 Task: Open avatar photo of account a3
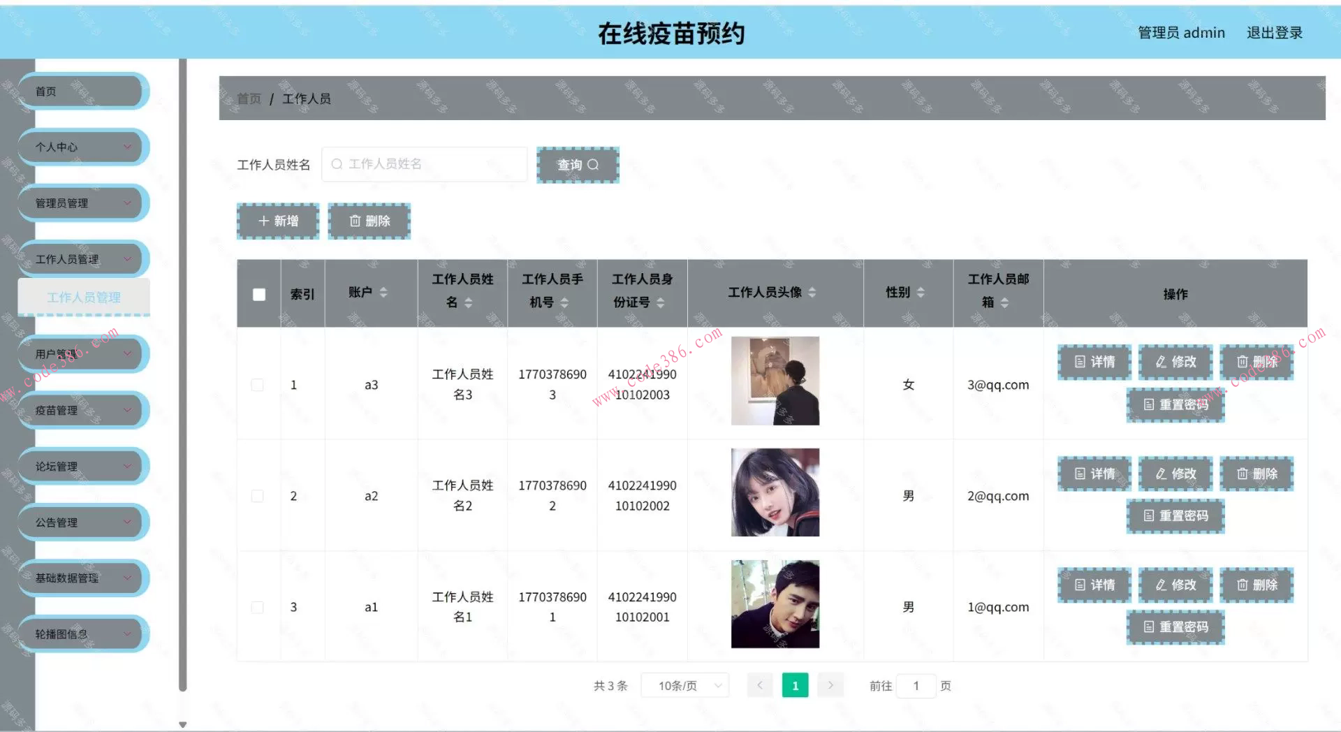pyautogui.click(x=775, y=381)
